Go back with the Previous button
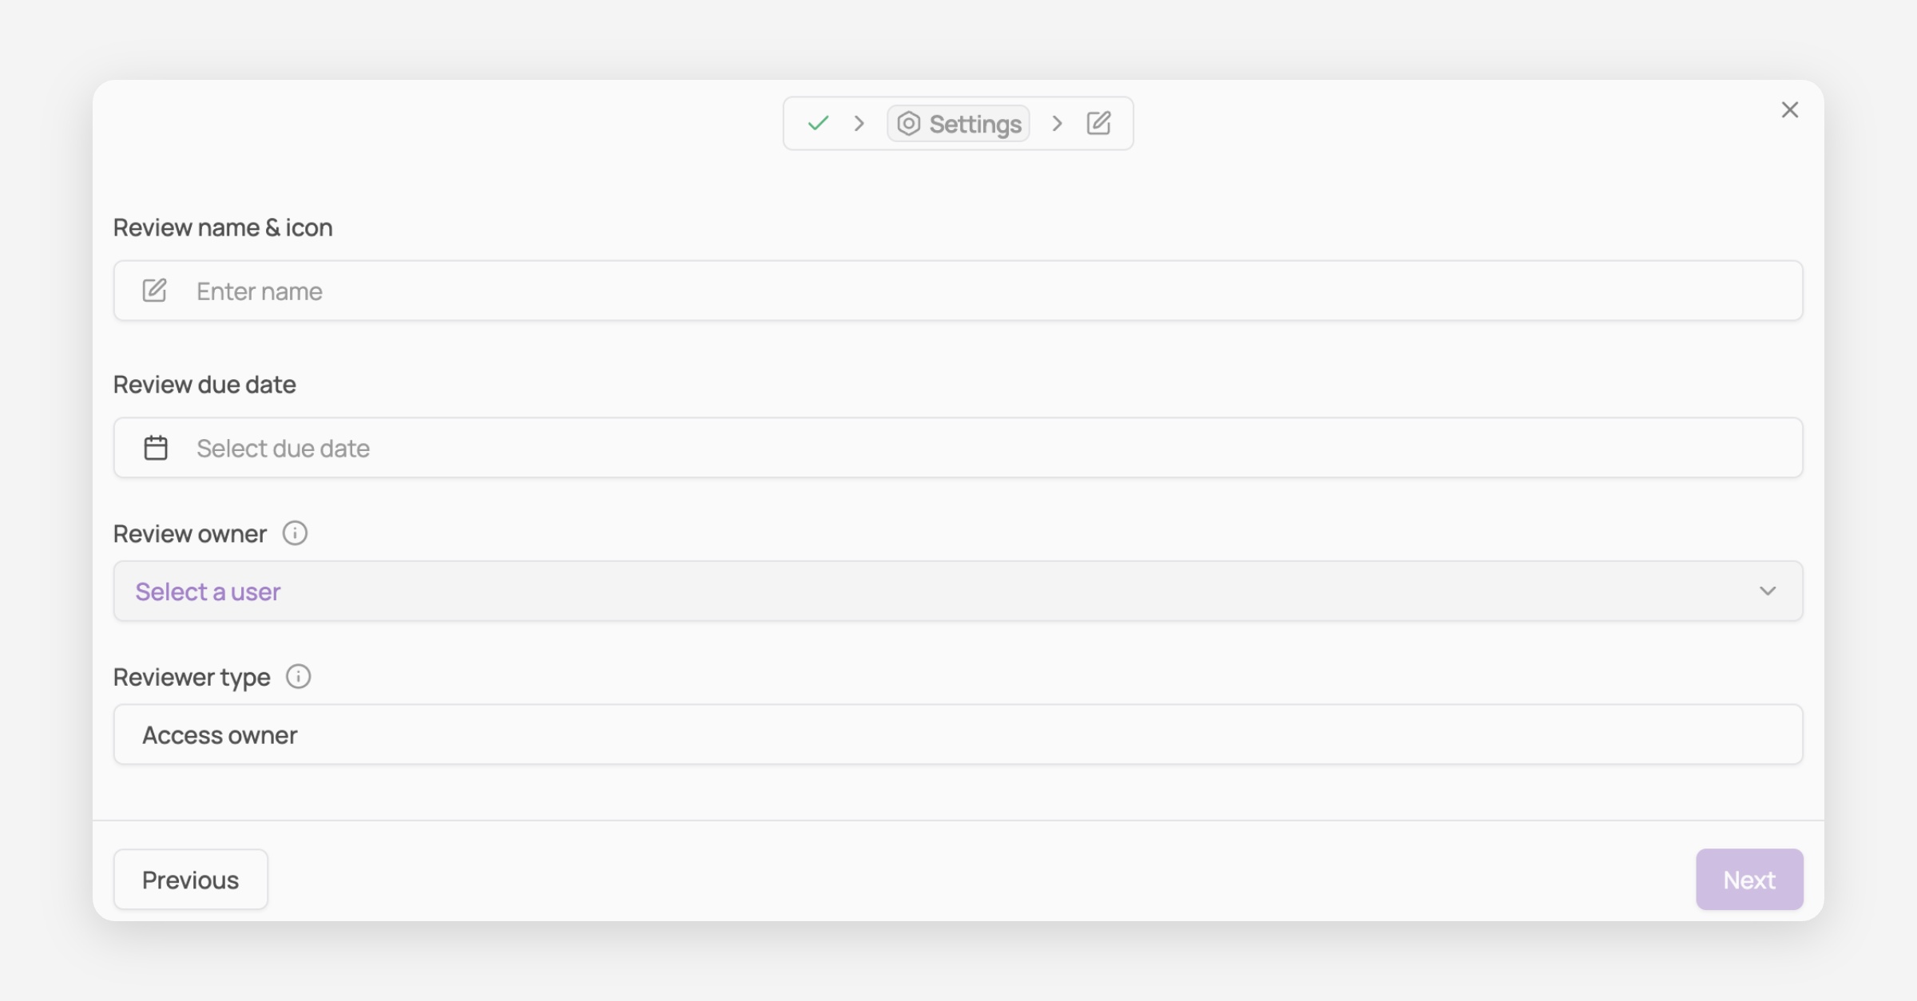The width and height of the screenshot is (1917, 1001). click(190, 880)
